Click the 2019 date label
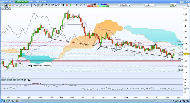Screen dimensions: 190x103 126,97
